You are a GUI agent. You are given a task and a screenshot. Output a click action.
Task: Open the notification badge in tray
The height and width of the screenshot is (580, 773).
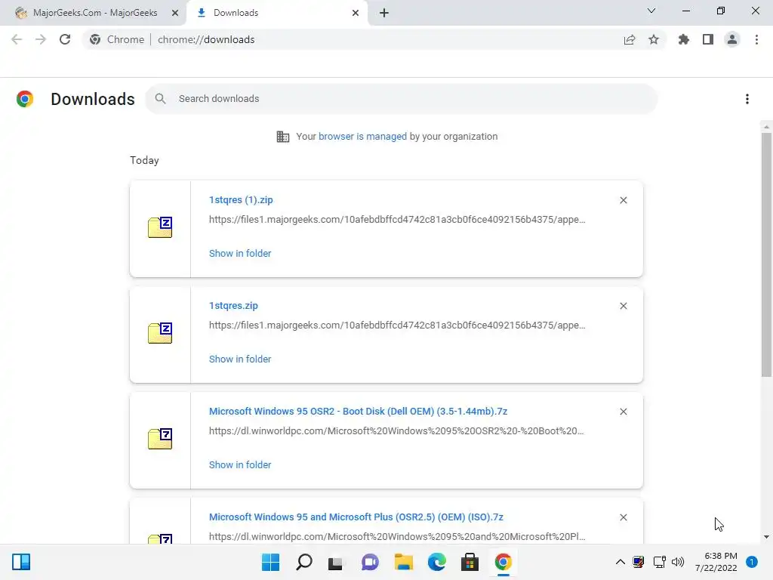pos(752,562)
